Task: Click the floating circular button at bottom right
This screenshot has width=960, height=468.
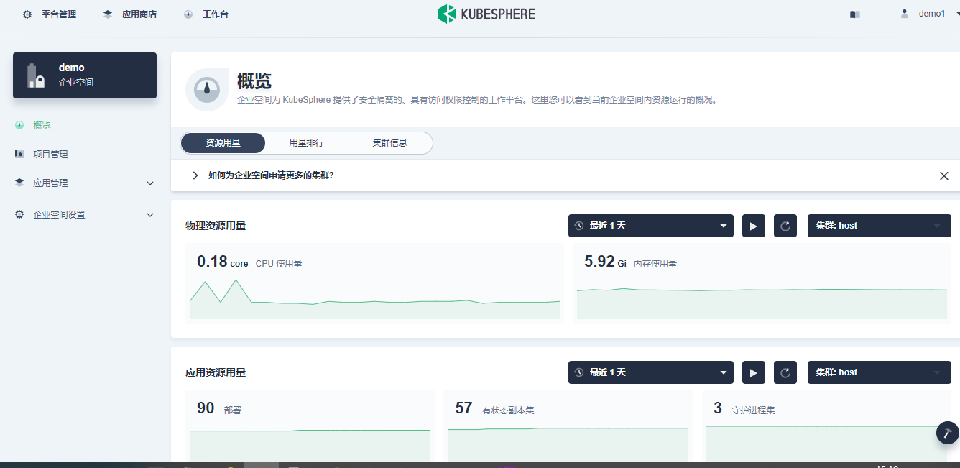Action: 947,433
